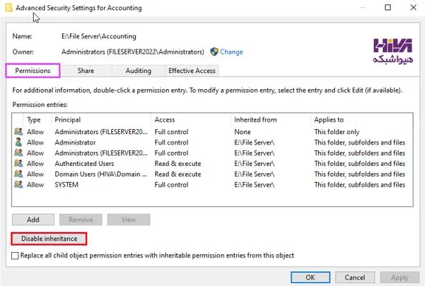The width and height of the screenshot is (425, 286).
Task: Open the Permissions tab
Action: [x=32, y=71]
